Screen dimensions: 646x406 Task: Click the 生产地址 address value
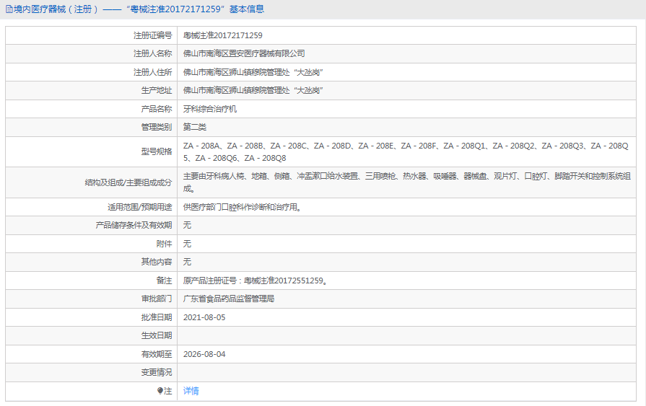pos(253,90)
